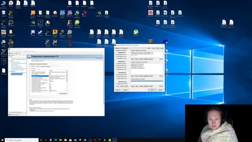Open Microsoft Edge from the taskbar
252x142 pixels.
(x=56, y=140)
